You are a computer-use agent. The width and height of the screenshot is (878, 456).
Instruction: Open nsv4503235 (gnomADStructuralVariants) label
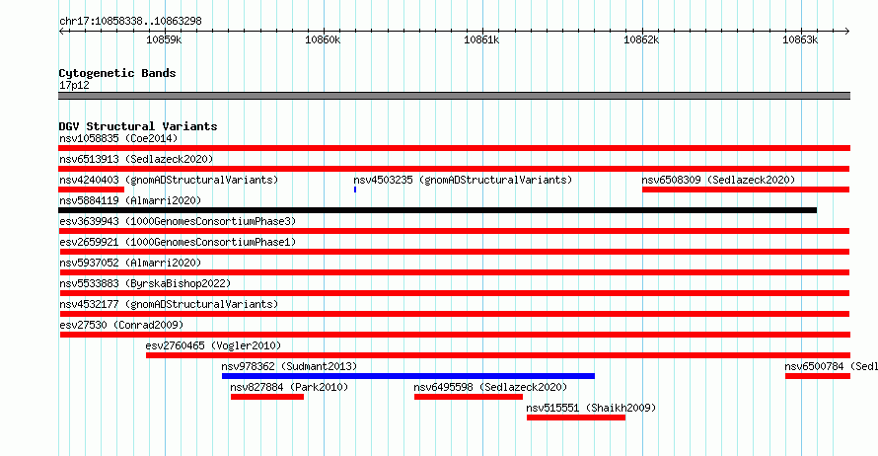point(463,180)
